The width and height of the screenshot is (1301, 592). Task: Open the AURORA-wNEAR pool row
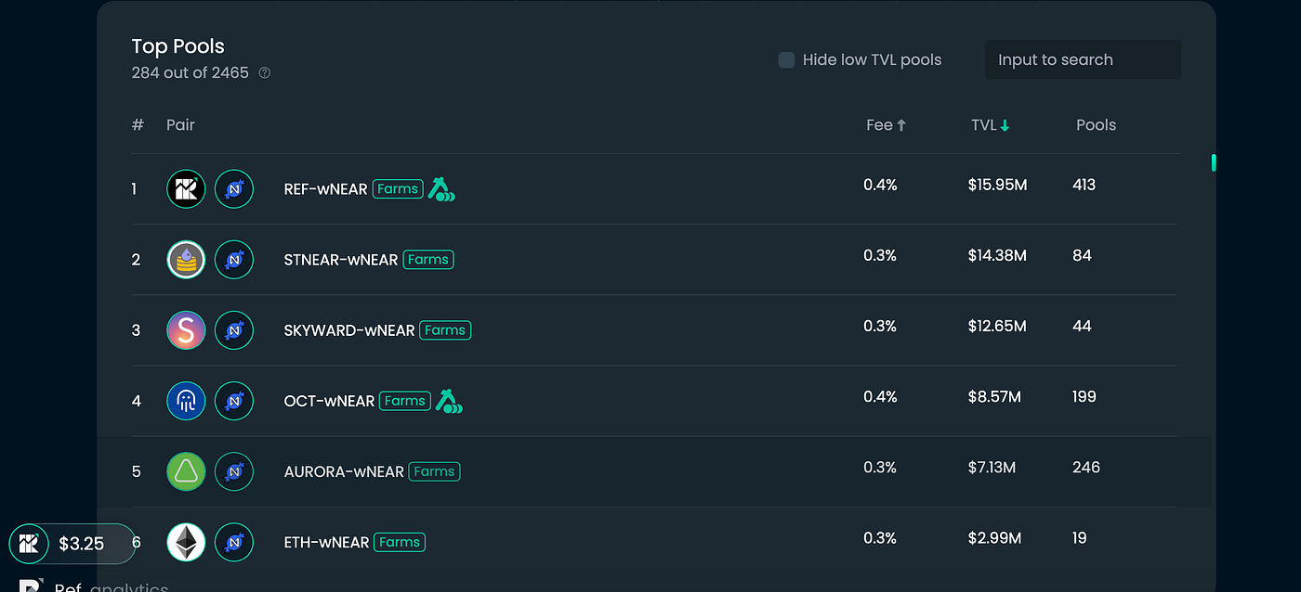(654, 471)
